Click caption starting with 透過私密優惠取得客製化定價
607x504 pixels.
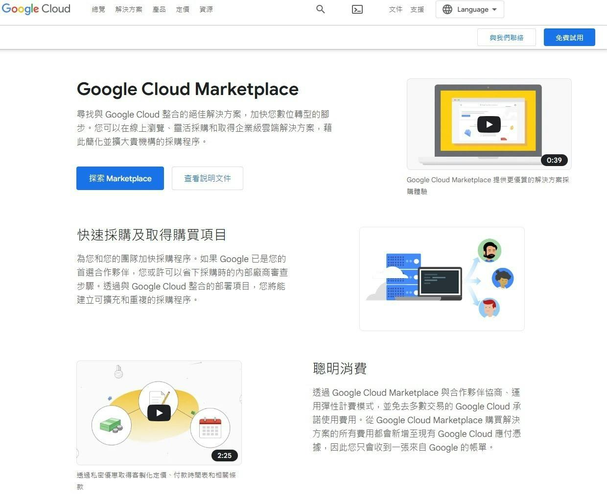[x=157, y=481]
